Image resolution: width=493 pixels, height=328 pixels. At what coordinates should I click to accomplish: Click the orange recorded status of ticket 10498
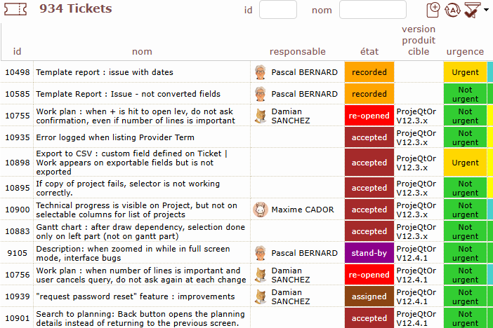(x=369, y=72)
